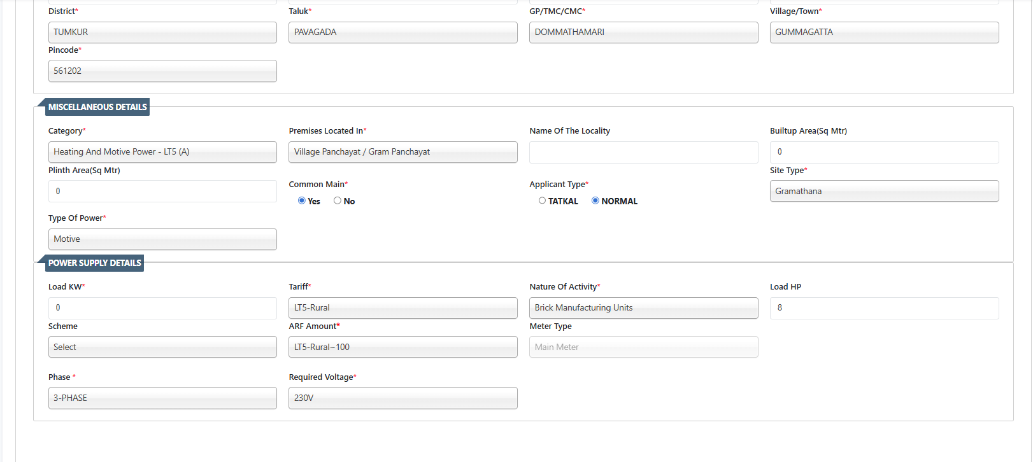Select No for Common Main

point(338,200)
